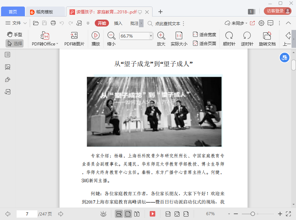The image size is (296, 220).
Task: Click the share export icon
Action: pos(252,23)
